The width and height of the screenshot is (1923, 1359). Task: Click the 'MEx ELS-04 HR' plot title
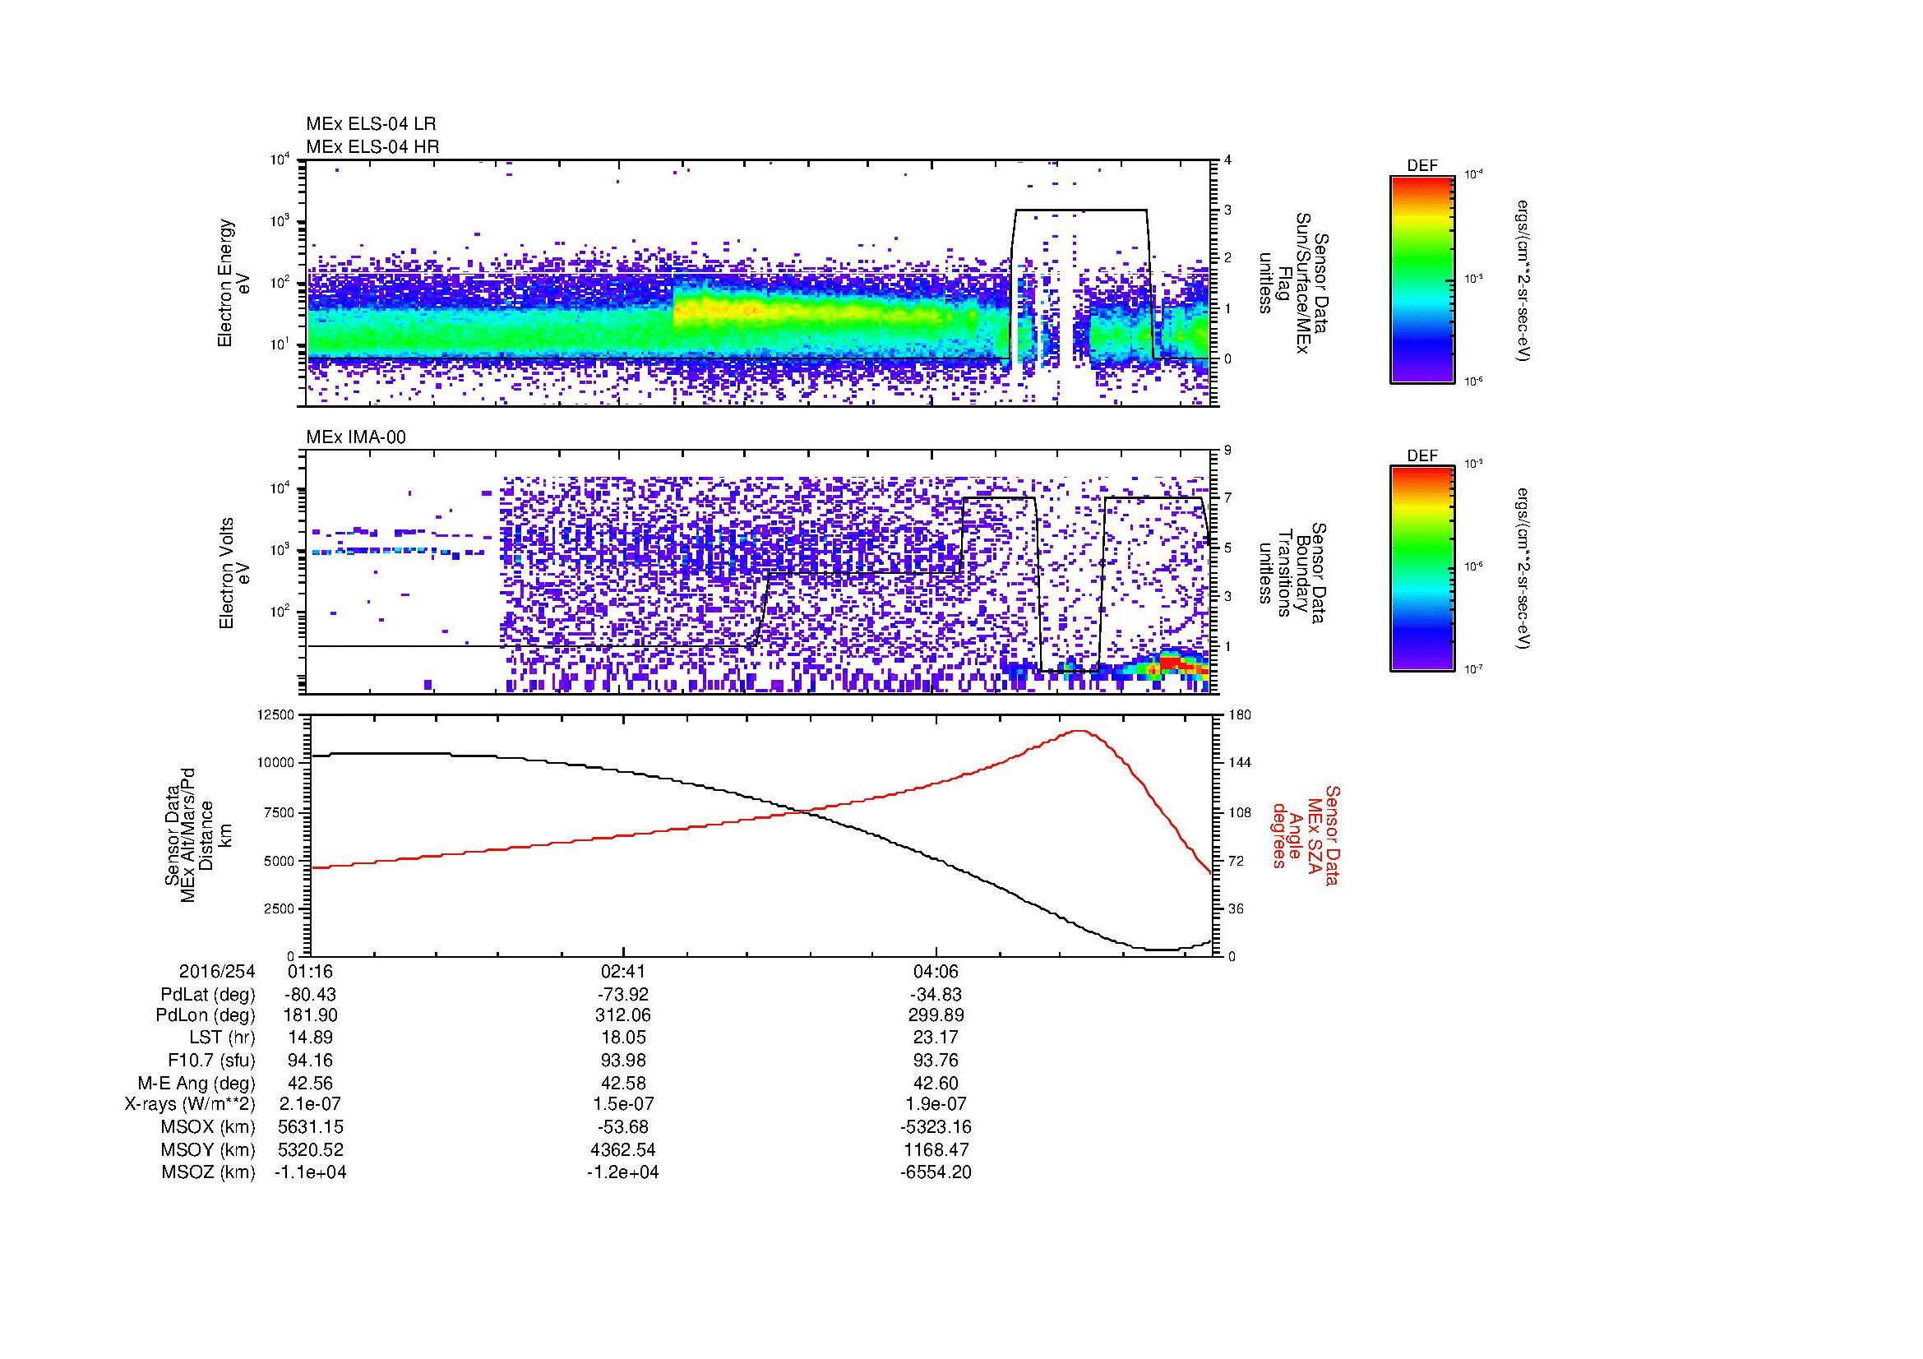(x=372, y=146)
